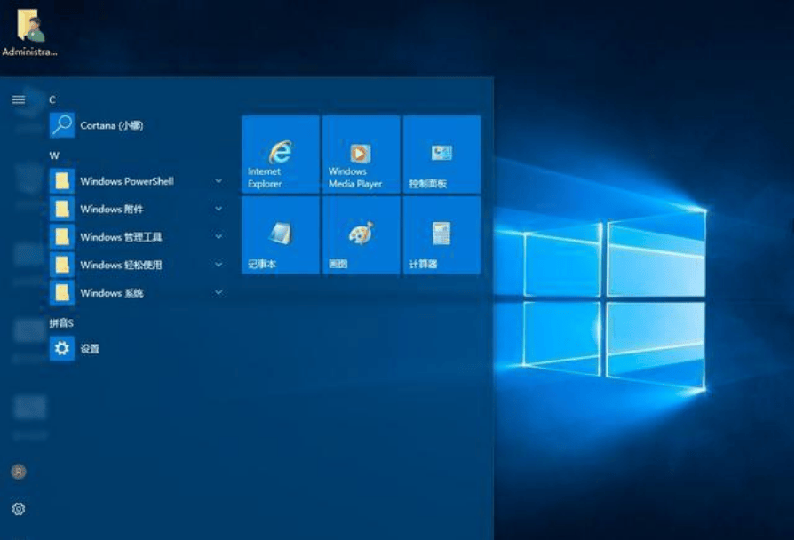The width and height of the screenshot is (795, 540).
Task: Open the 计算器 calculator tile
Action: click(x=441, y=235)
